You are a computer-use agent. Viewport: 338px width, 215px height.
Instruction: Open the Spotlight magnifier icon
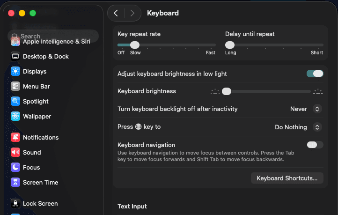tap(15, 101)
